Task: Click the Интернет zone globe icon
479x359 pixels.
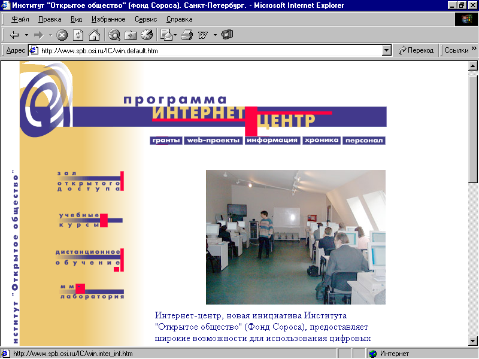Action: [x=373, y=354]
